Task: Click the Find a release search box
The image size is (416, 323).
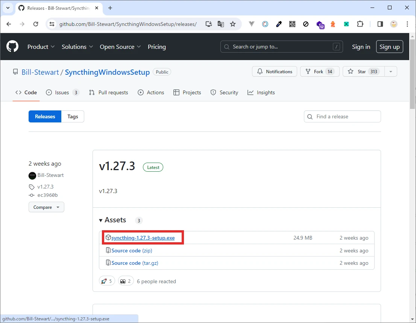Action: tap(342, 116)
